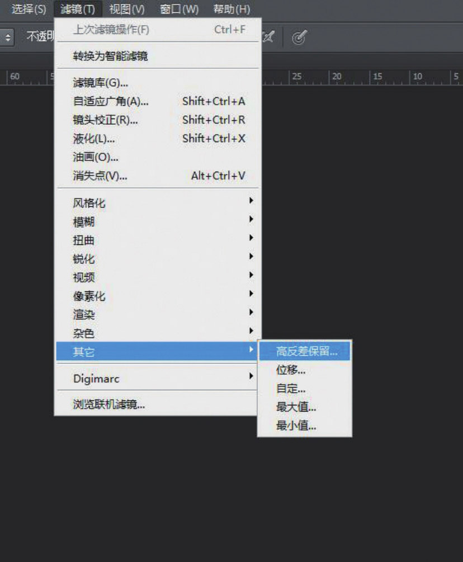The image size is (463, 562).
Task: Expand the 渲染 render submenu
Action: pyautogui.click(x=158, y=315)
